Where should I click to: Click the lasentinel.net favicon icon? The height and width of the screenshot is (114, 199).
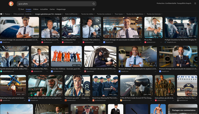178,100
